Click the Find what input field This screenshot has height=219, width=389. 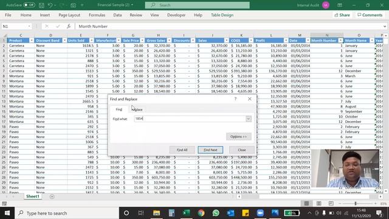point(190,119)
